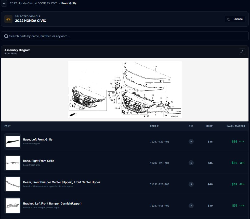Click the orange car vehicle icon
This screenshot has height=219, width=250.
tap(8, 19)
